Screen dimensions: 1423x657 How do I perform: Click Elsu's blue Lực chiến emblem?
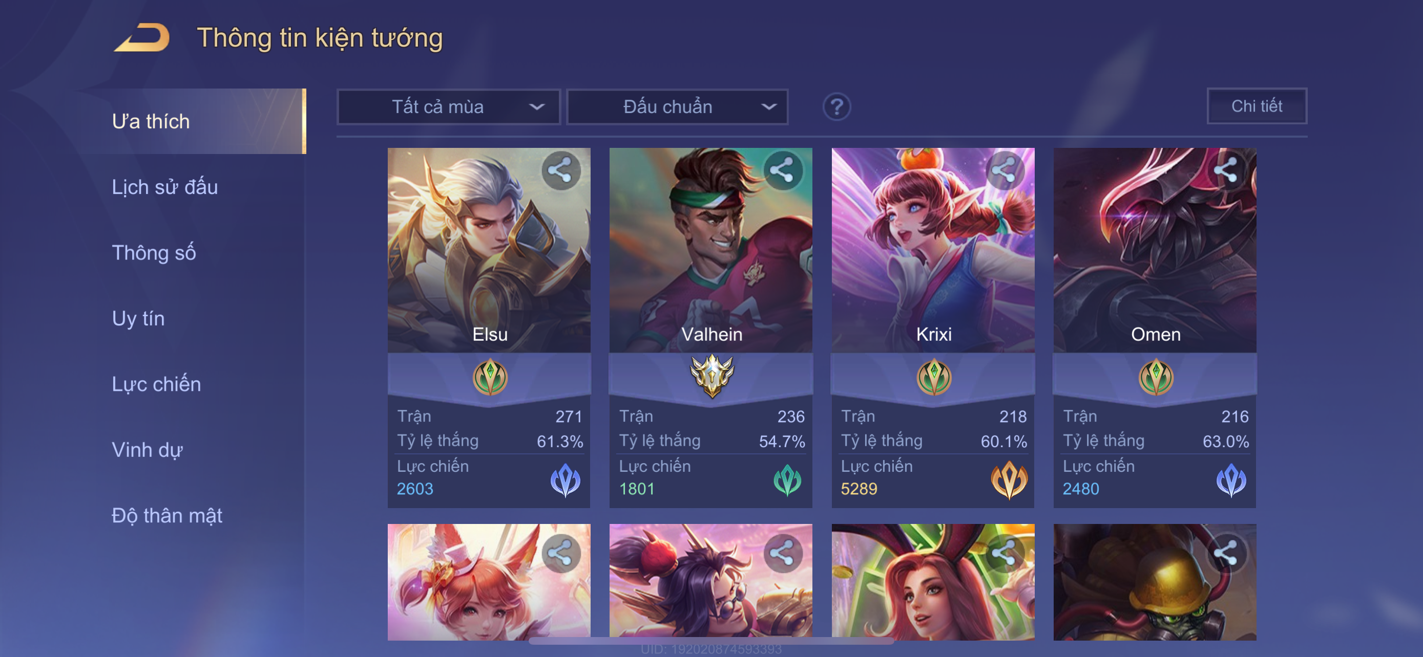click(565, 480)
